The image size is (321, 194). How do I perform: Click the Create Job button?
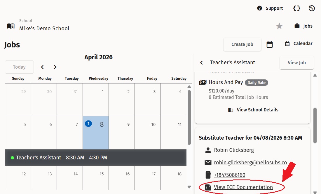coord(242,45)
